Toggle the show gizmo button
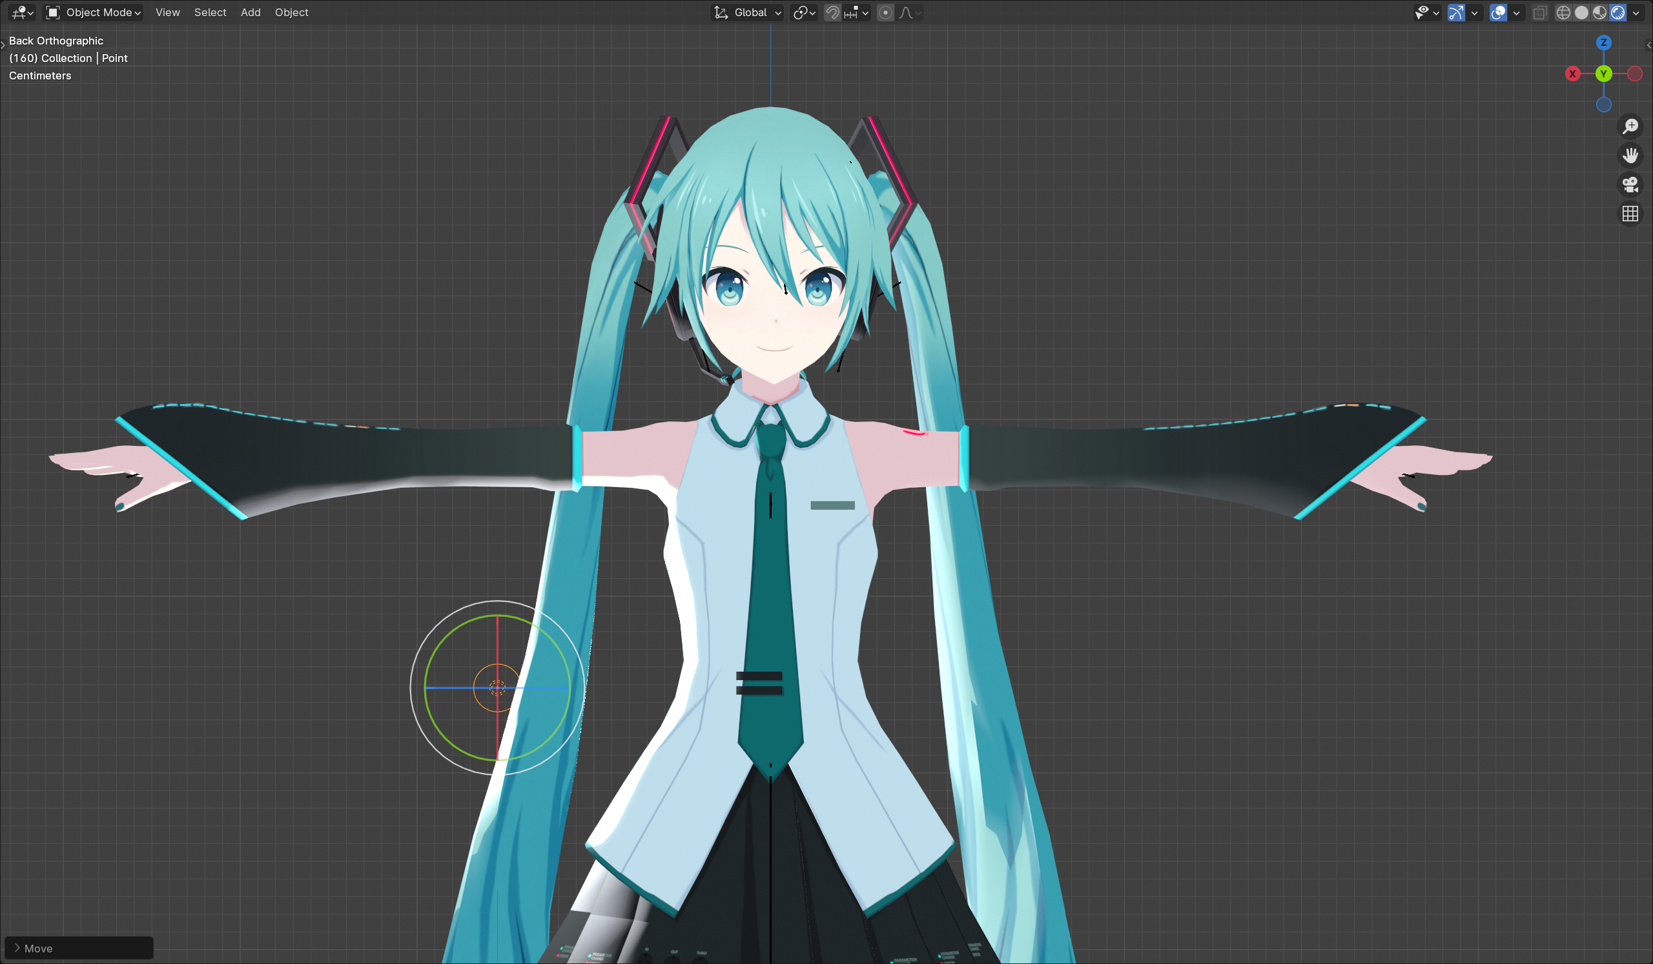 (1456, 12)
